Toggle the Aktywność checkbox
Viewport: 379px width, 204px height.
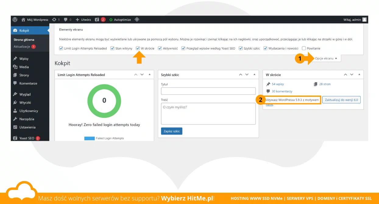[160, 48]
